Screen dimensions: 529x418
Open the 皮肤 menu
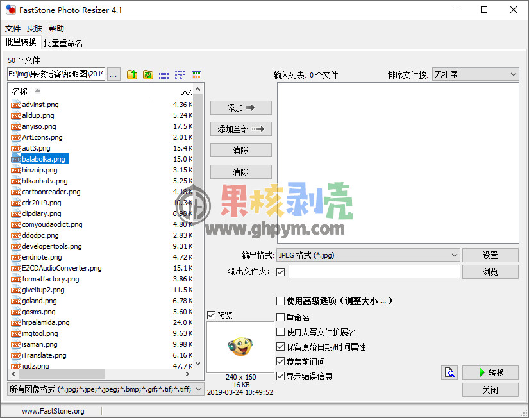[x=35, y=29]
